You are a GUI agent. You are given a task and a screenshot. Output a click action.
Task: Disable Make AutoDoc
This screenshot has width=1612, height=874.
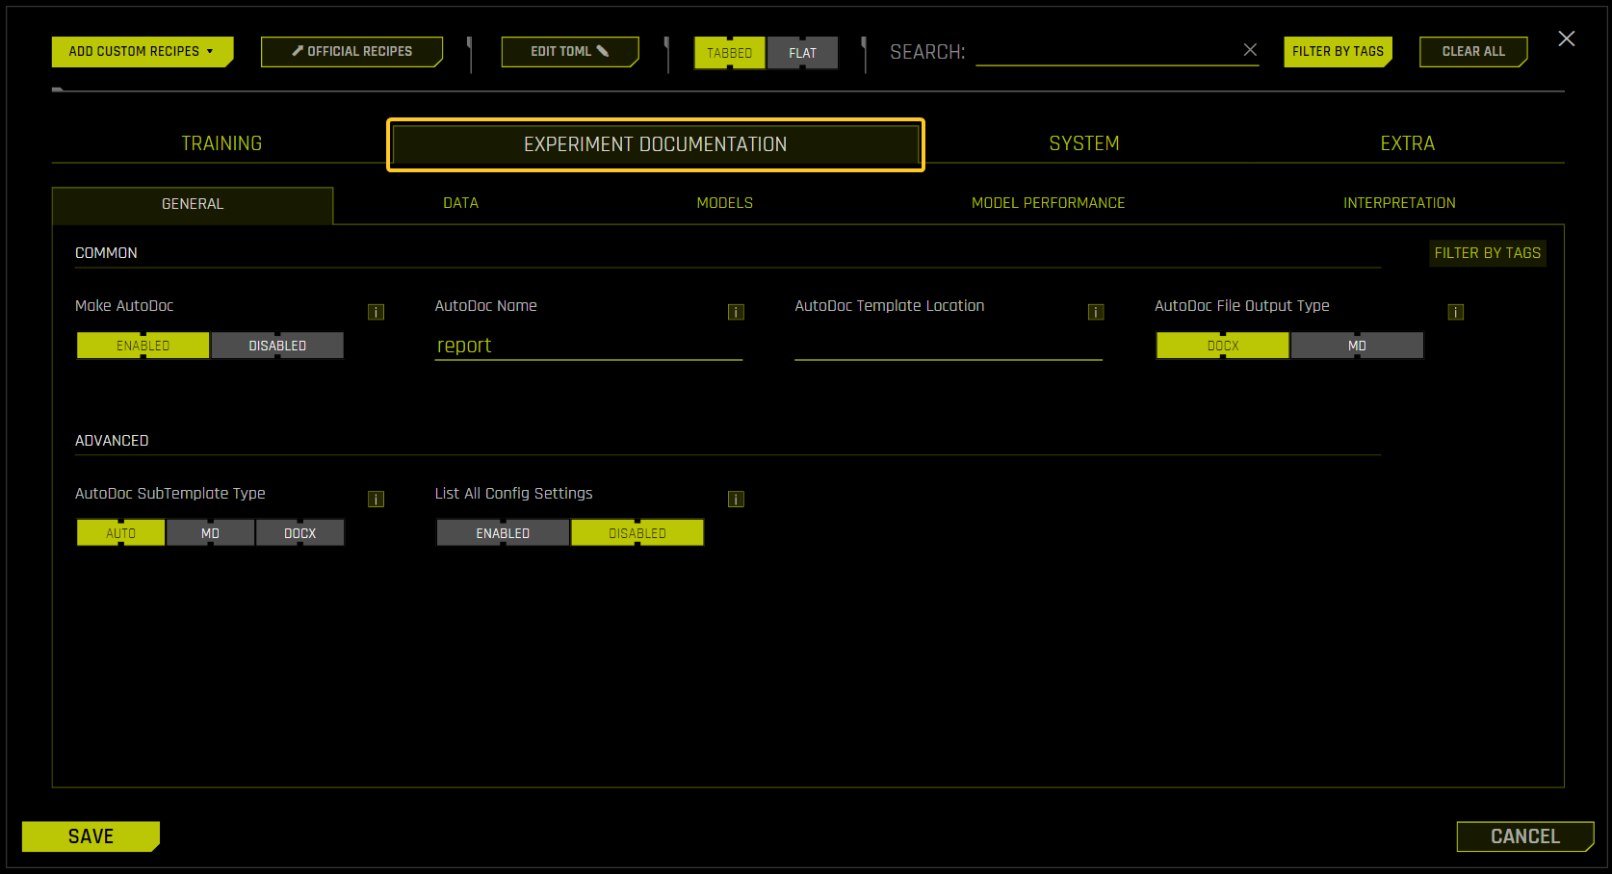point(276,345)
